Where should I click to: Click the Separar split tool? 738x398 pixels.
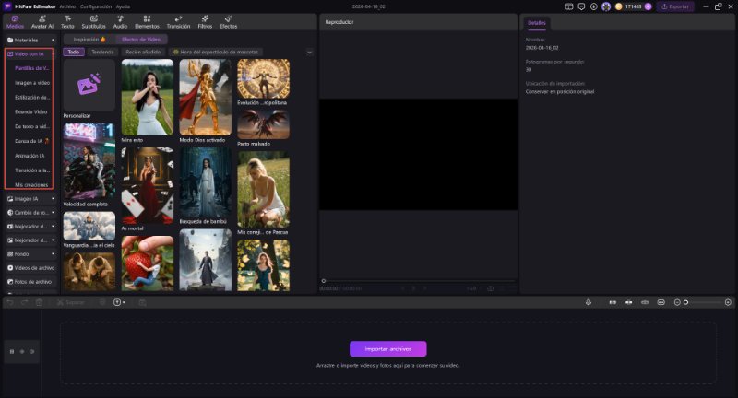pyautogui.click(x=71, y=302)
